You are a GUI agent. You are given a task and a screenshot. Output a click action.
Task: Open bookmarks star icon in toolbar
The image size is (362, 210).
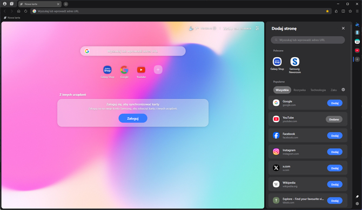(350, 11)
